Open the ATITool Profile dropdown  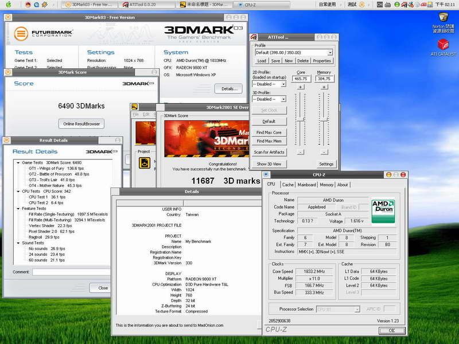click(330, 52)
